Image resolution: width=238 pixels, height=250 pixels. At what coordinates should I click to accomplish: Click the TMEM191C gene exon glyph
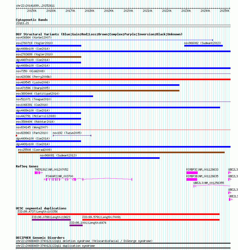tap(39, 173)
